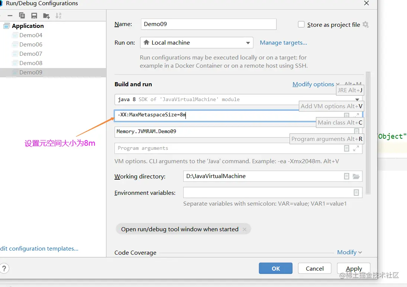The height and width of the screenshot is (287, 407).
Task: Click the Cancel button
Action: [x=314, y=268]
